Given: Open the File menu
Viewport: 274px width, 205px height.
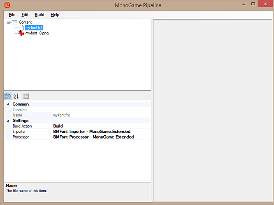Looking at the screenshot, I should click(12, 15).
